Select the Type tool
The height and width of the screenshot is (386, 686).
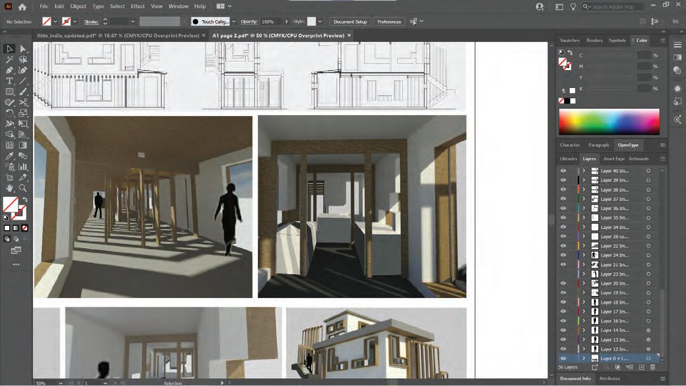point(9,81)
